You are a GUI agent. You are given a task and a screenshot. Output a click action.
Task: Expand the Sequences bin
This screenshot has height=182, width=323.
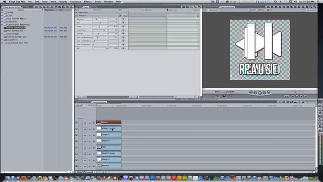(2, 40)
